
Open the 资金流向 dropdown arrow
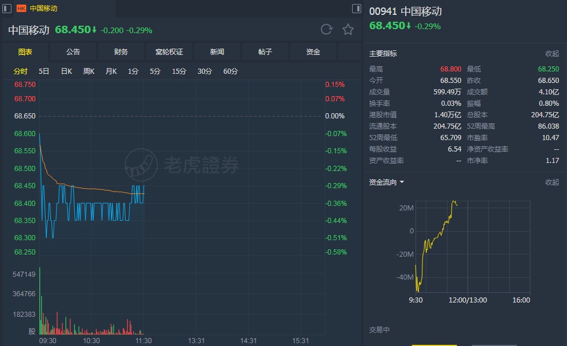(402, 182)
